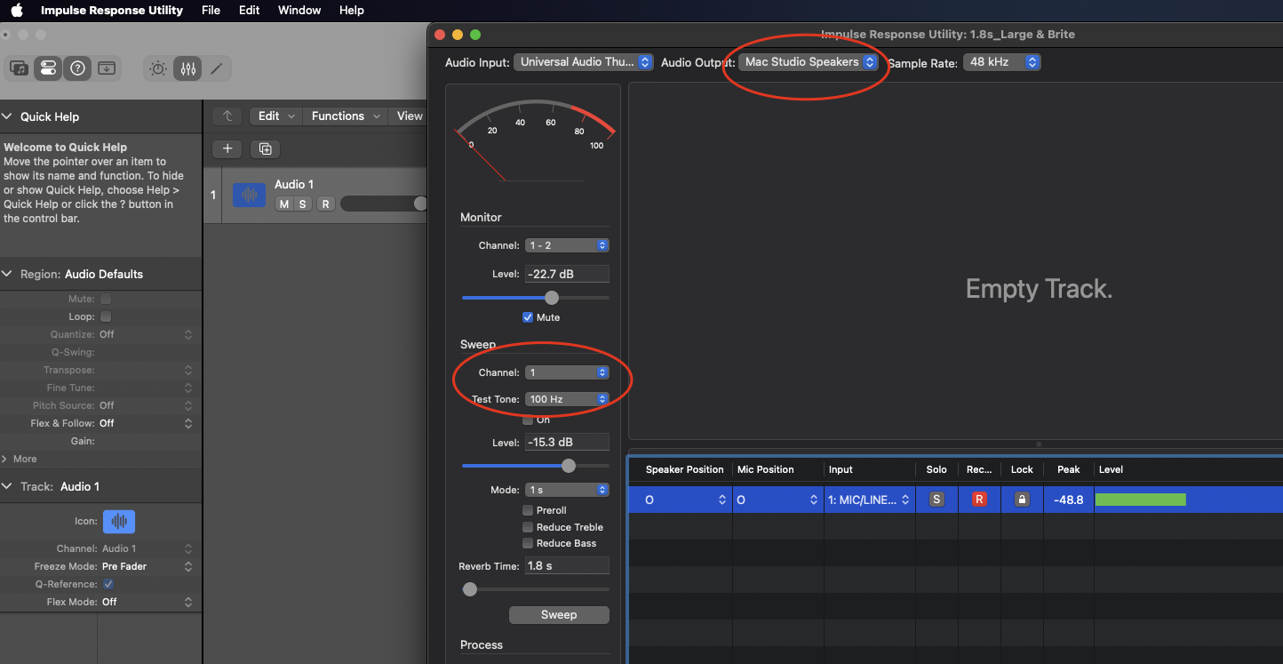Turn on the Test Tone On checkbox
Viewport: 1283px width, 664px height.
click(528, 420)
